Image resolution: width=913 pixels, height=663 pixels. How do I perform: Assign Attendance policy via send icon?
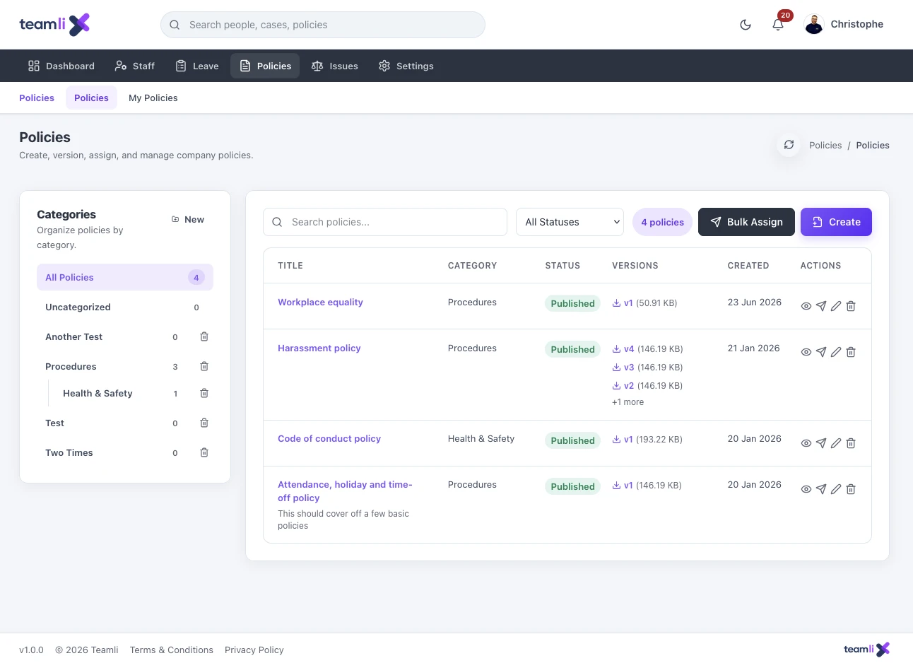(x=821, y=489)
